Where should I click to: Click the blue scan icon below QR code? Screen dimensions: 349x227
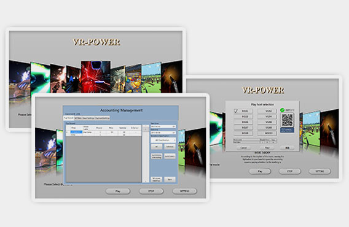(x=287, y=130)
